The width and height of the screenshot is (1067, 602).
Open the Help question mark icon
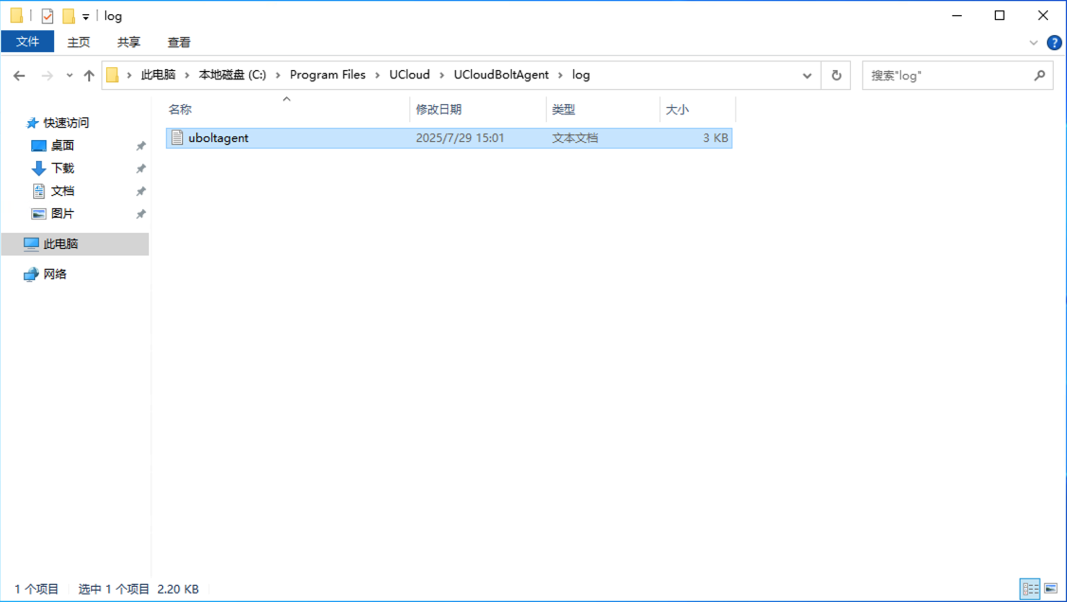click(1054, 43)
